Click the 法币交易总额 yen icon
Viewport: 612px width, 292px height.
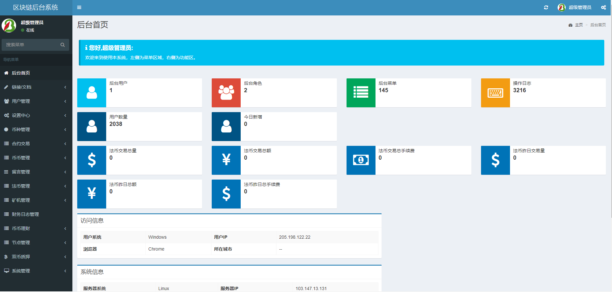tap(226, 160)
